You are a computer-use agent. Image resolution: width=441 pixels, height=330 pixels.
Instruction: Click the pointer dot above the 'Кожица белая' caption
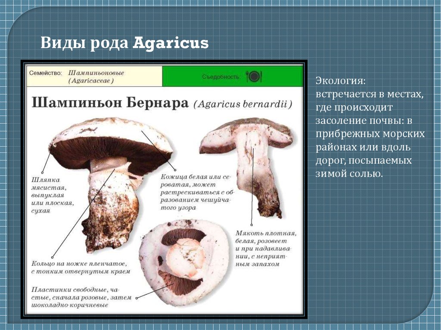click(174, 168)
